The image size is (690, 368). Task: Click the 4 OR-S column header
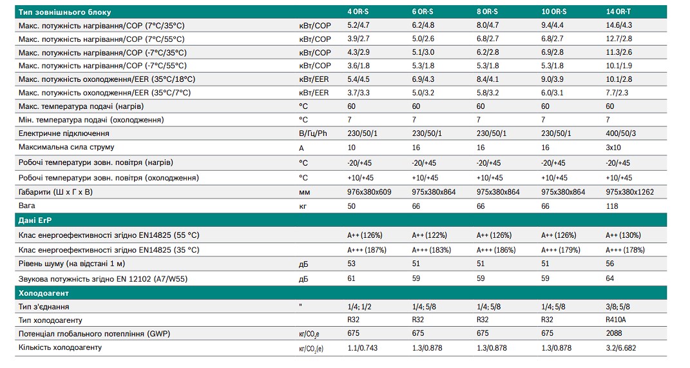358,12
